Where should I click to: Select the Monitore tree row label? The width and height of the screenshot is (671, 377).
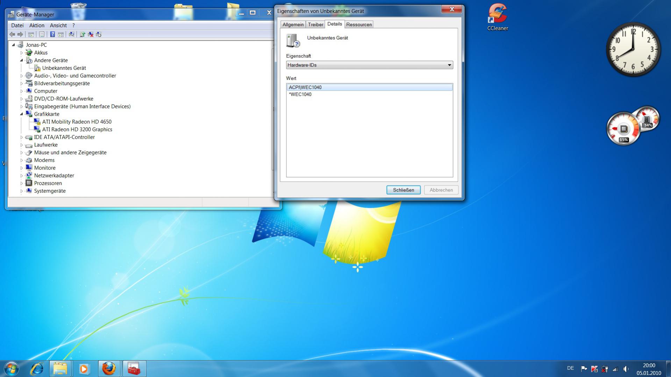tap(45, 168)
